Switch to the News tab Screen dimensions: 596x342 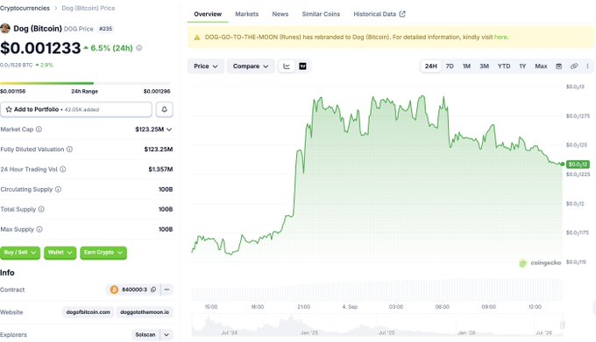280,14
